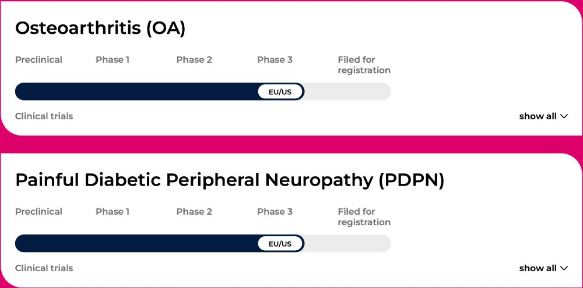The image size is (583, 288).
Task: Select Preclinical label in Osteoarthritis card
Action: coord(38,60)
